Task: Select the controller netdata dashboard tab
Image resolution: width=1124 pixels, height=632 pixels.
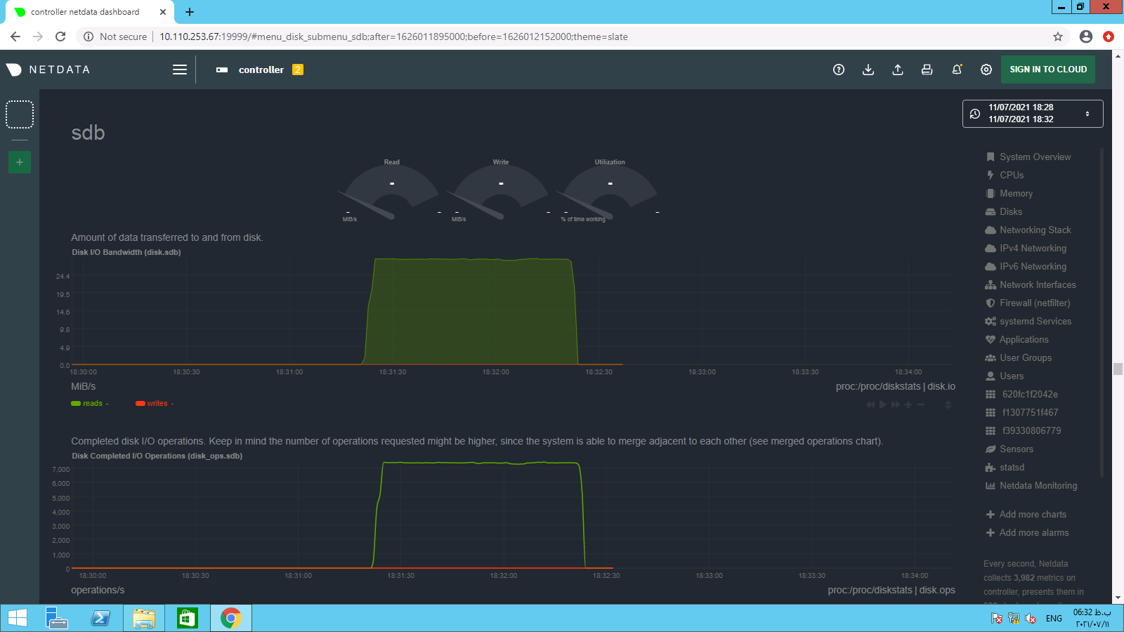Action: point(91,12)
